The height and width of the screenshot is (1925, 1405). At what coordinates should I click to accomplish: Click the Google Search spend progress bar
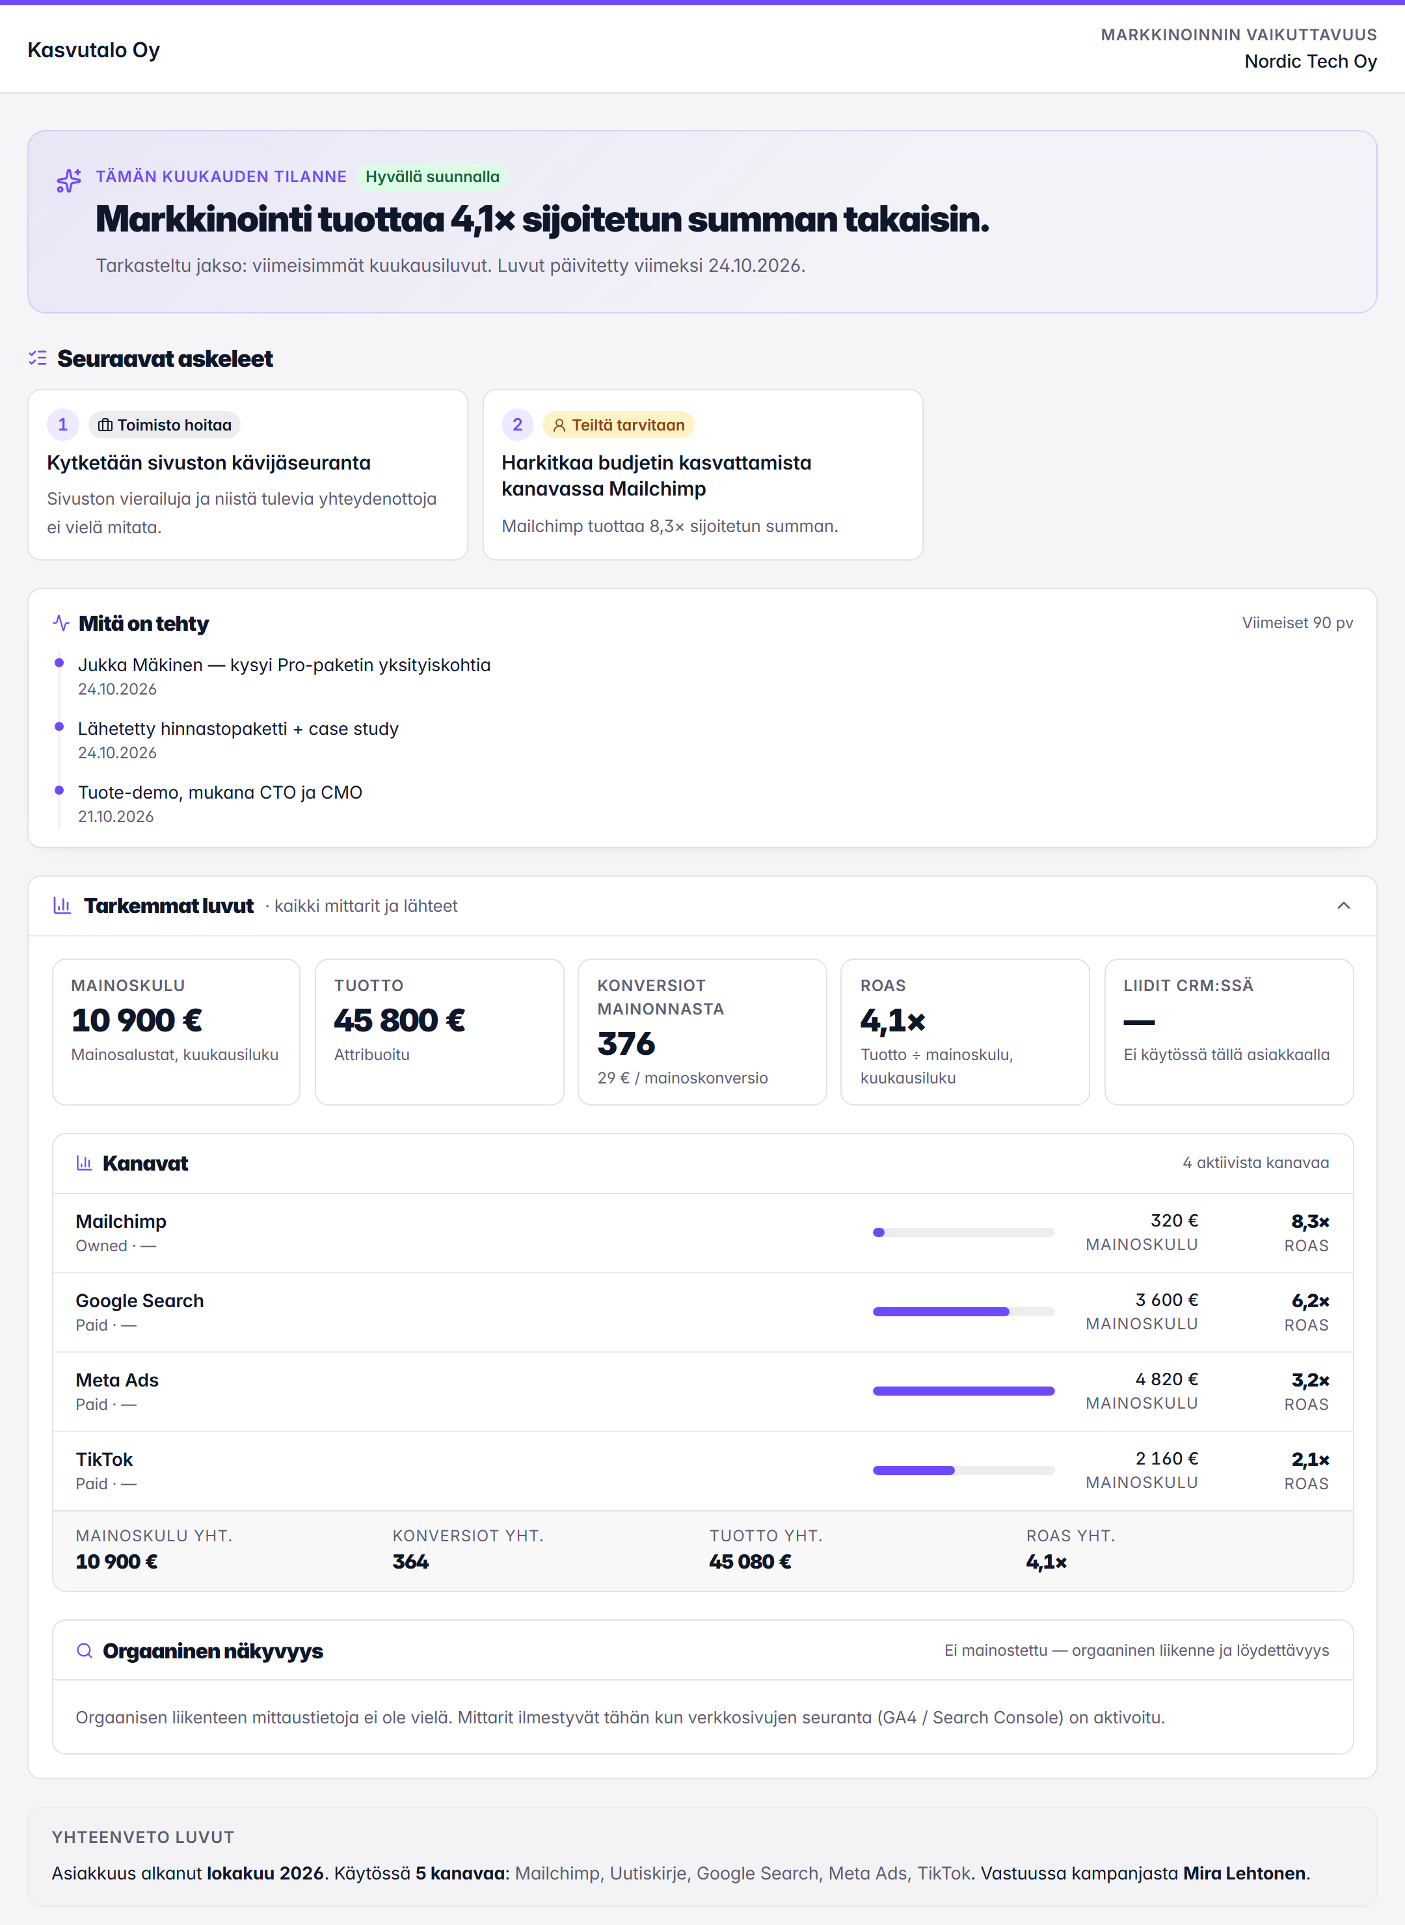click(963, 1312)
